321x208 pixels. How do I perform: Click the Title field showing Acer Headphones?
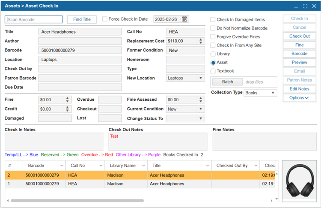click(80, 32)
